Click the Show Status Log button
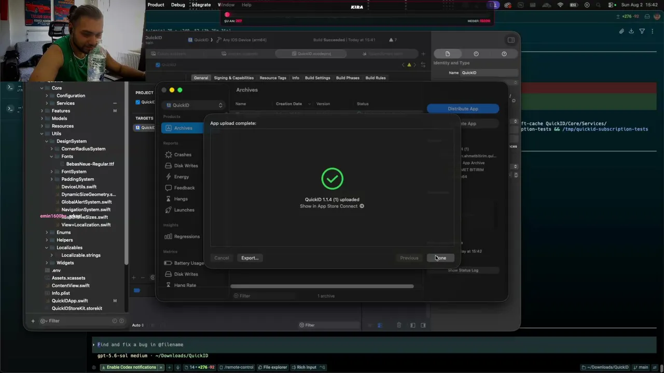Image resolution: width=664 pixels, height=373 pixels. pyautogui.click(x=463, y=270)
